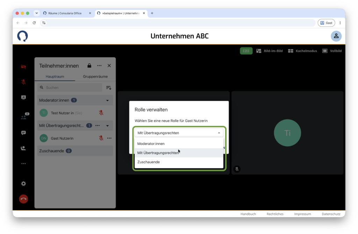
Task: Click the Zuschauende count badge 0
Action: (x=69, y=151)
